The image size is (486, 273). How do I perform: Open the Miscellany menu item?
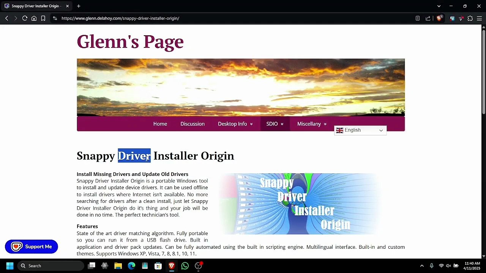tap(309, 124)
